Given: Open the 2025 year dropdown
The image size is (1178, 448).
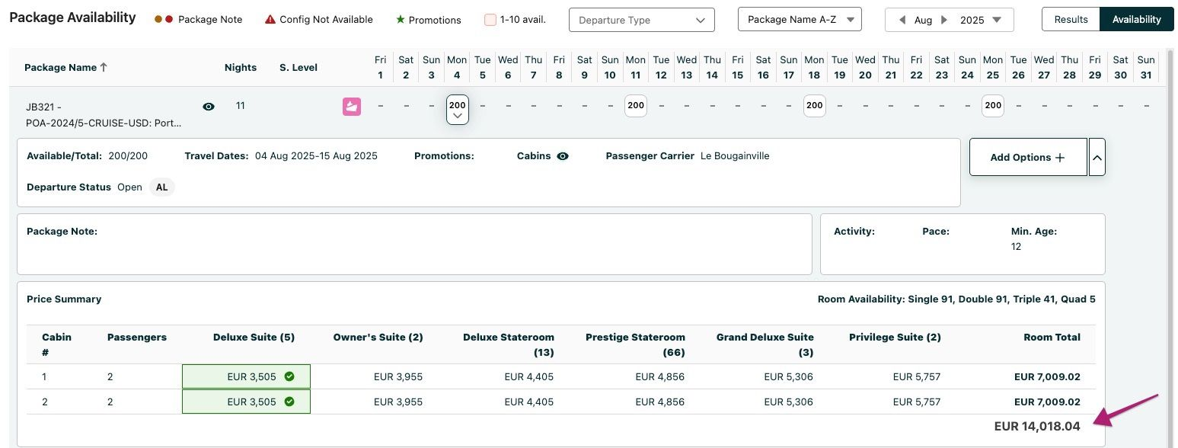Looking at the screenshot, I should [x=981, y=21].
